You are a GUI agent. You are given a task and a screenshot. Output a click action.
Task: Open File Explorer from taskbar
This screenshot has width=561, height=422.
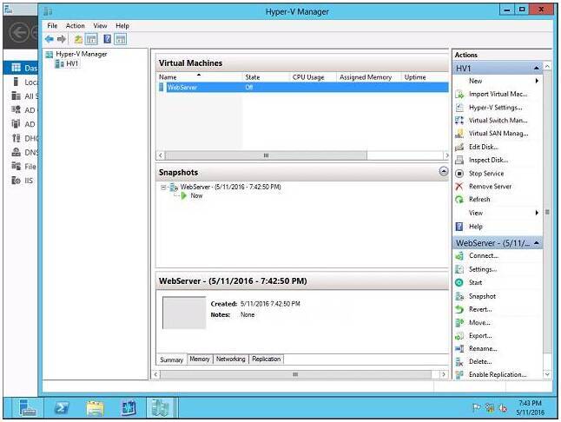tap(95, 408)
